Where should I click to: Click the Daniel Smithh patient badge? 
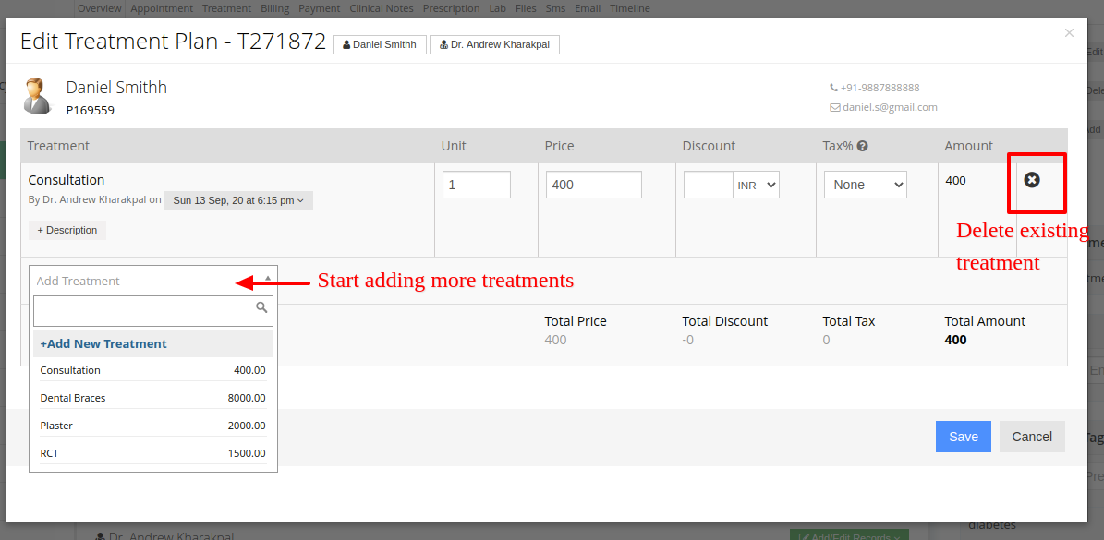pos(380,44)
